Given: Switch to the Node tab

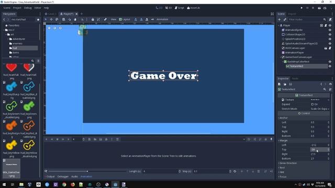Looking at the screenshot, I should [x=295, y=79].
